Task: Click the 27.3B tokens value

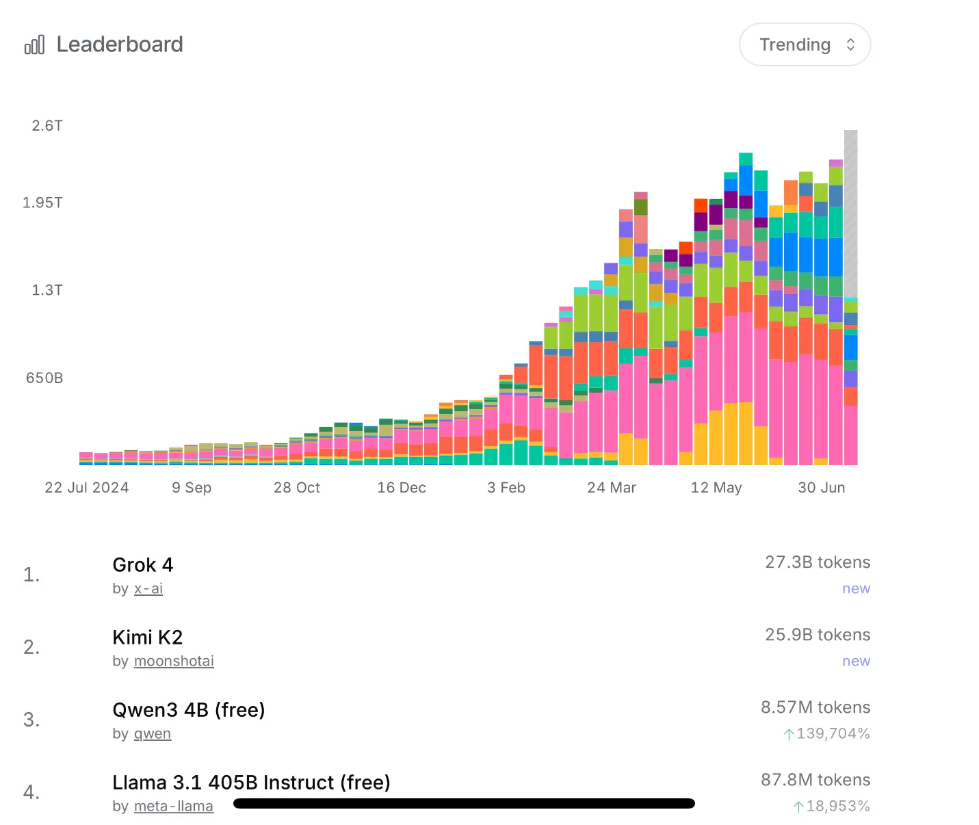Action: [x=818, y=562]
